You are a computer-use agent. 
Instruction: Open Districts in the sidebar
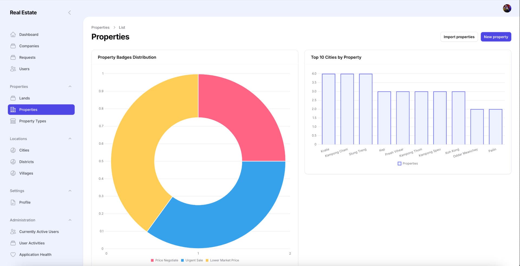pyautogui.click(x=41, y=162)
